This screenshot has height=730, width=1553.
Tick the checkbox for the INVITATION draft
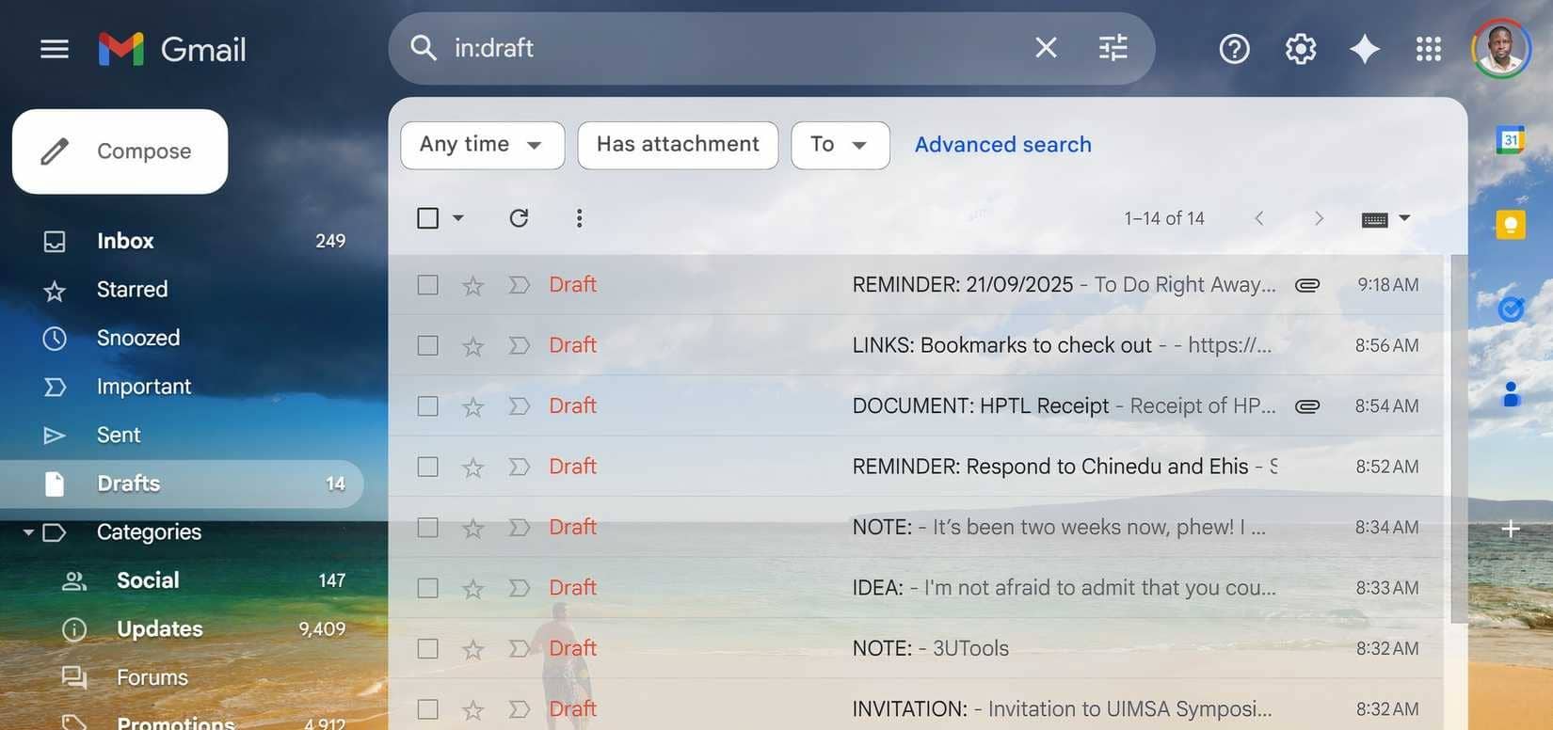(x=427, y=709)
